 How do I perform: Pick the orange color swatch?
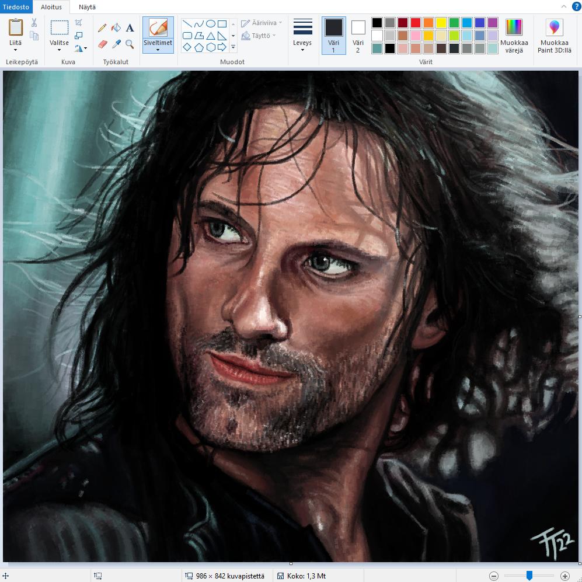428,23
